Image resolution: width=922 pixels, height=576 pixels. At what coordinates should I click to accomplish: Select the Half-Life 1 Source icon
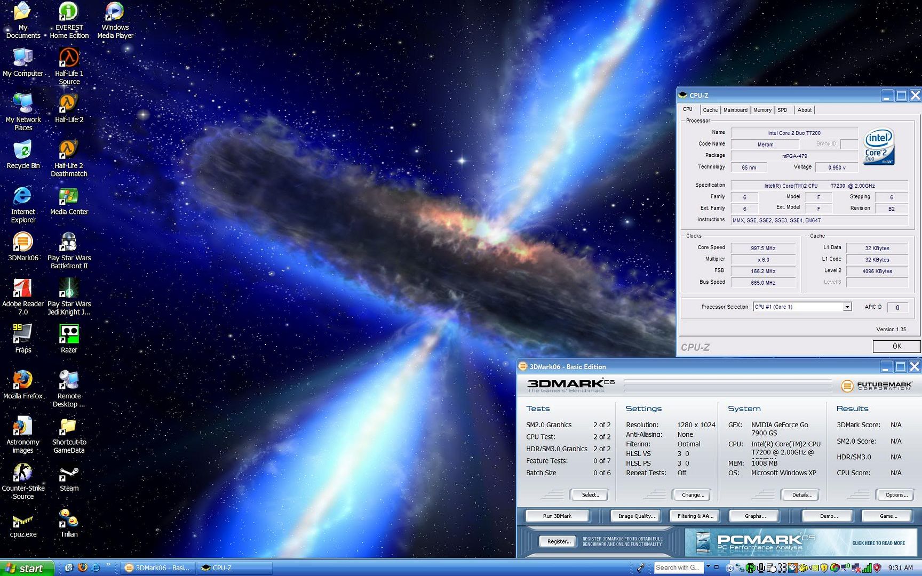tap(69, 66)
